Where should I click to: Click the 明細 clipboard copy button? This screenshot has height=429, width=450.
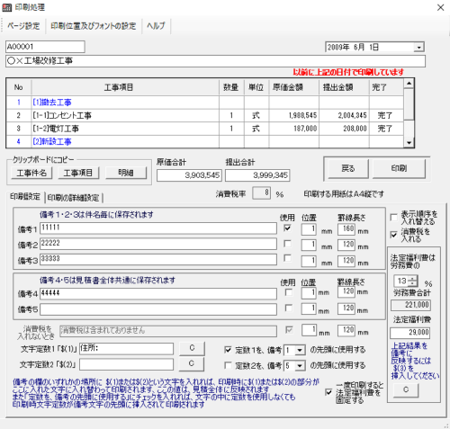pyautogui.click(x=126, y=173)
